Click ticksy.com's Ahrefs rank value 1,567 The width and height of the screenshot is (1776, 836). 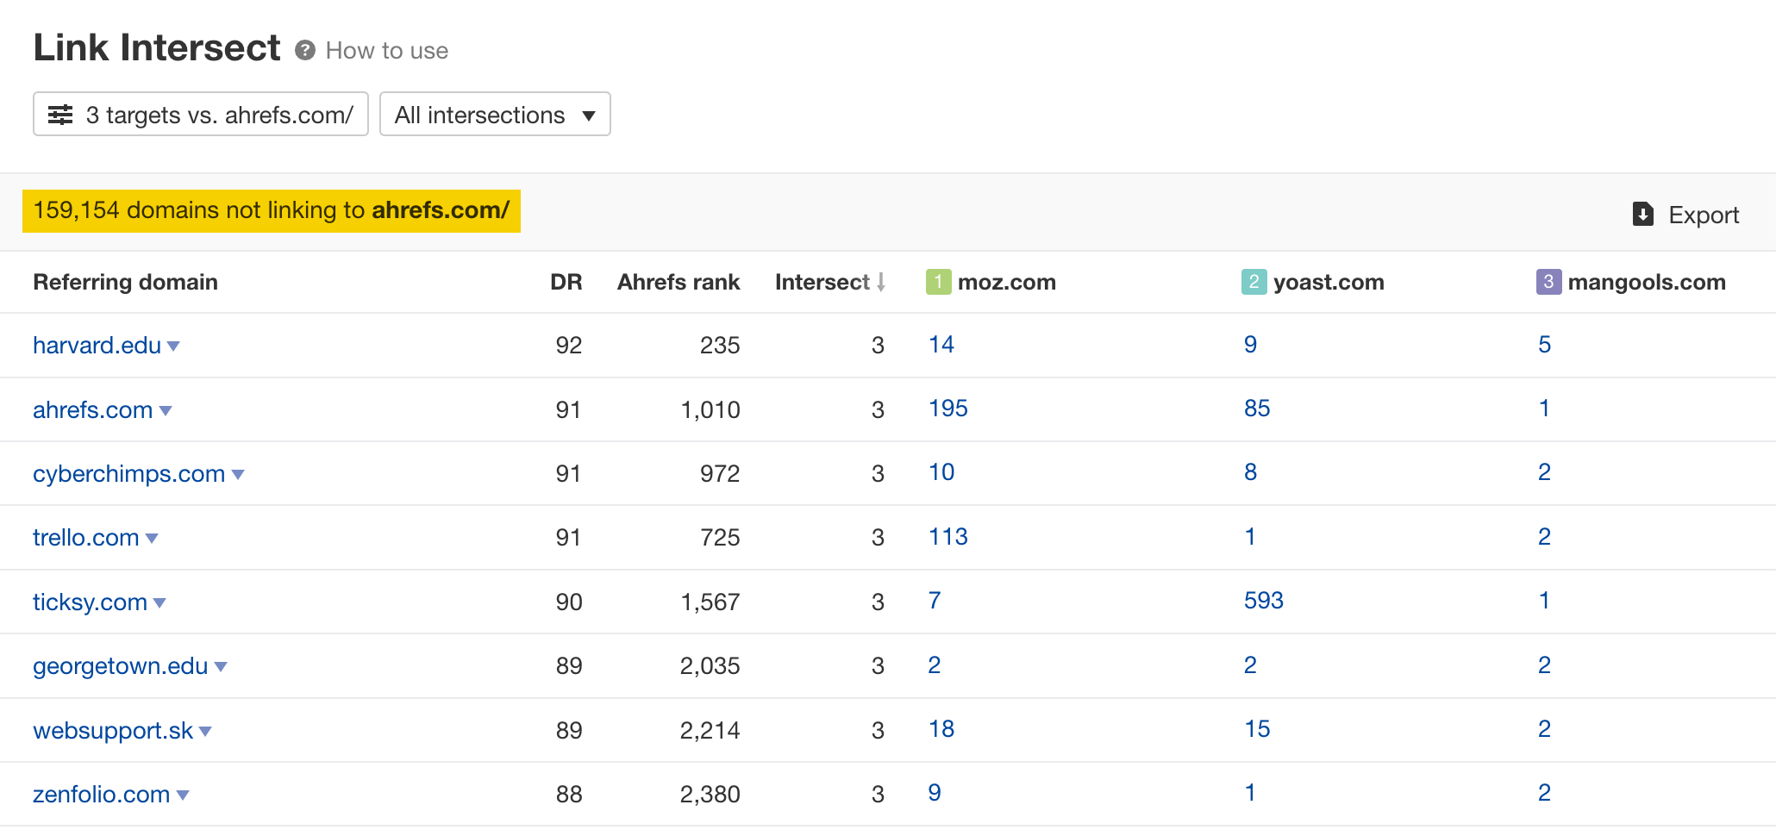pos(710,602)
